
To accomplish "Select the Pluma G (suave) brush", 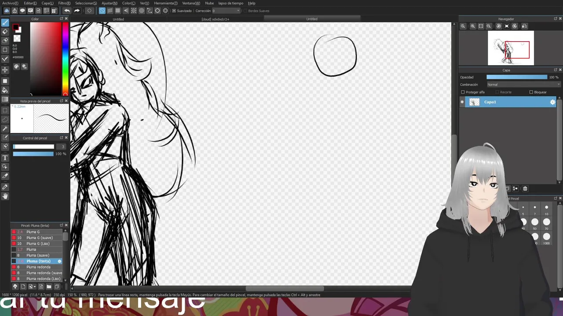I will pos(37,238).
